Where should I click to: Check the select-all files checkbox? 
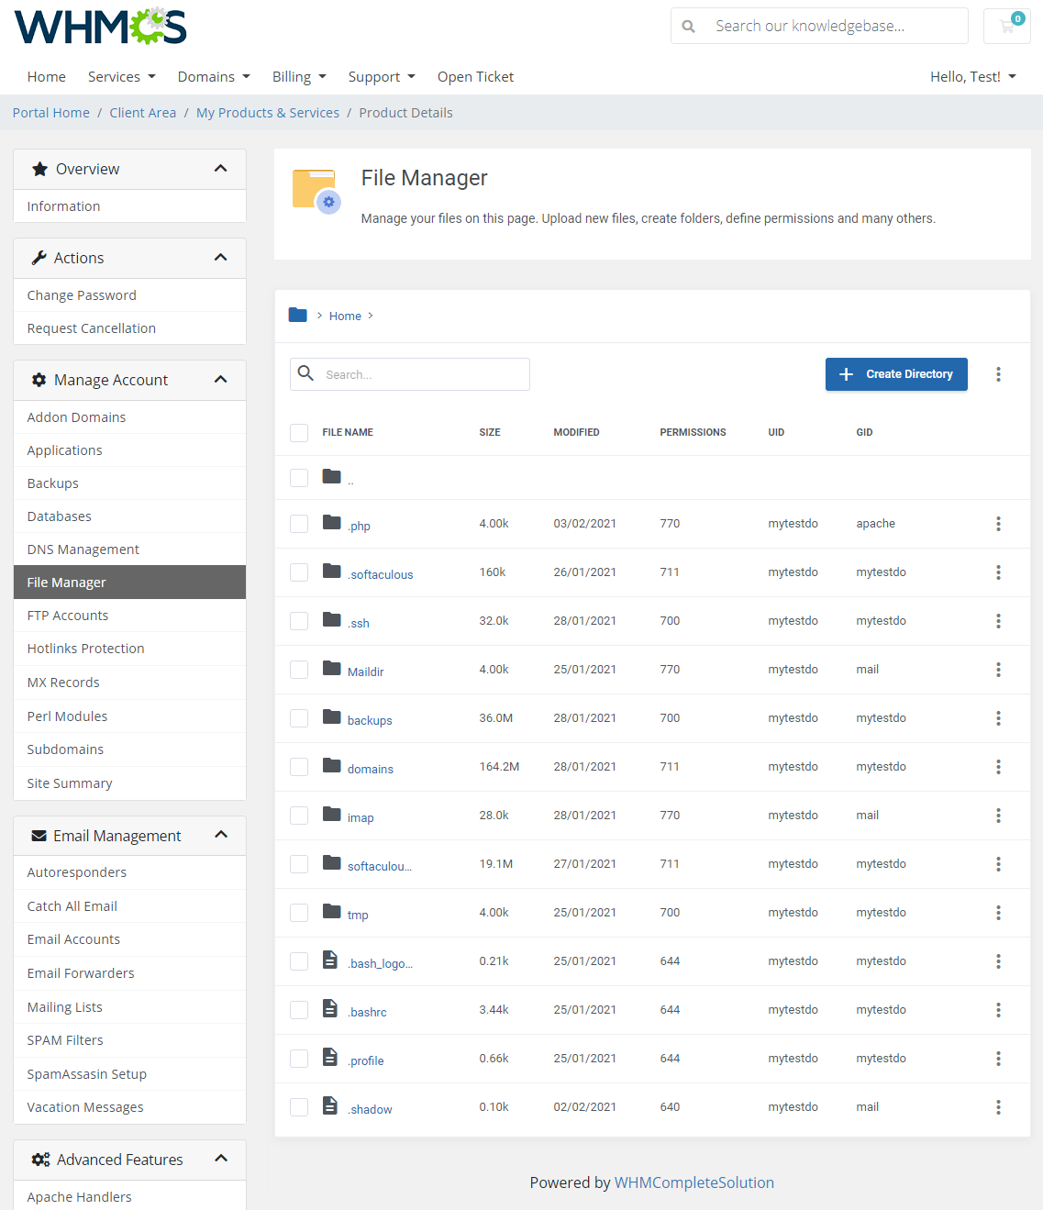coord(298,432)
